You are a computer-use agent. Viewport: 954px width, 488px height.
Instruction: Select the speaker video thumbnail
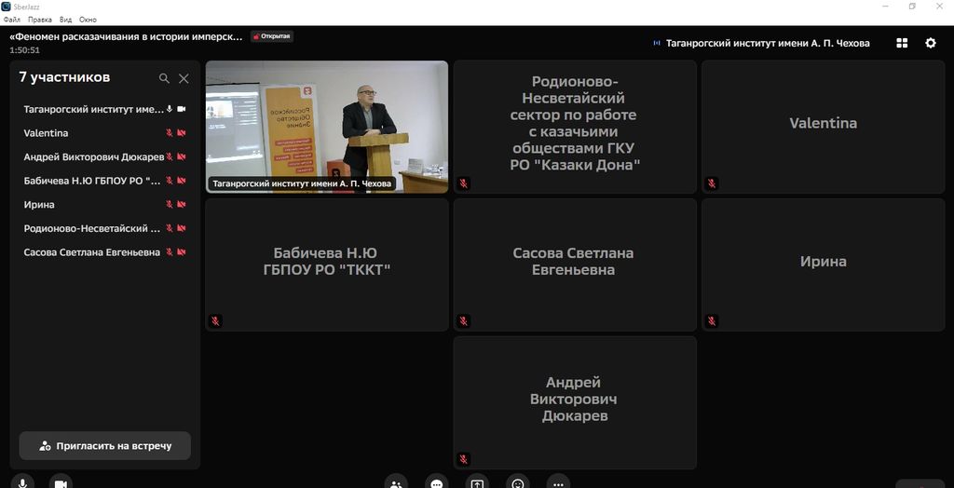(x=326, y=126)
